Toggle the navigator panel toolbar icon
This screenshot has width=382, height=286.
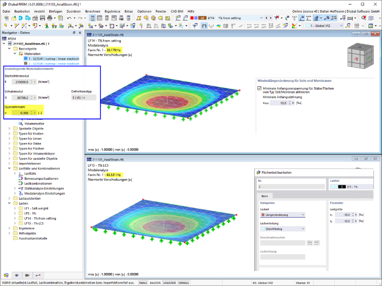pyautogui.click(x=92, y=18)
